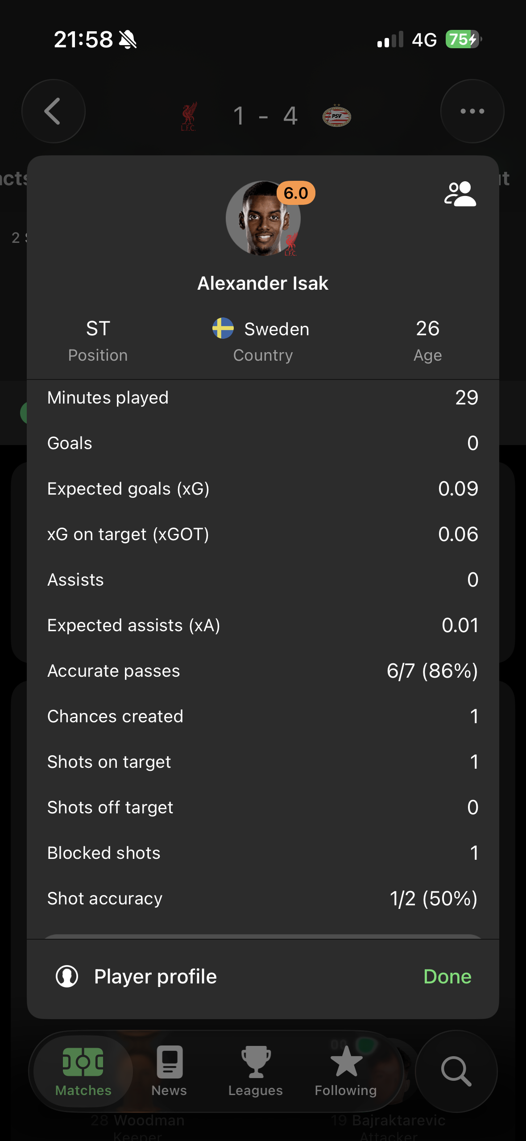This screenshot has width=526, height=1141.
Task: Tap the PSV crest in score header
Action: pos(337,116)
